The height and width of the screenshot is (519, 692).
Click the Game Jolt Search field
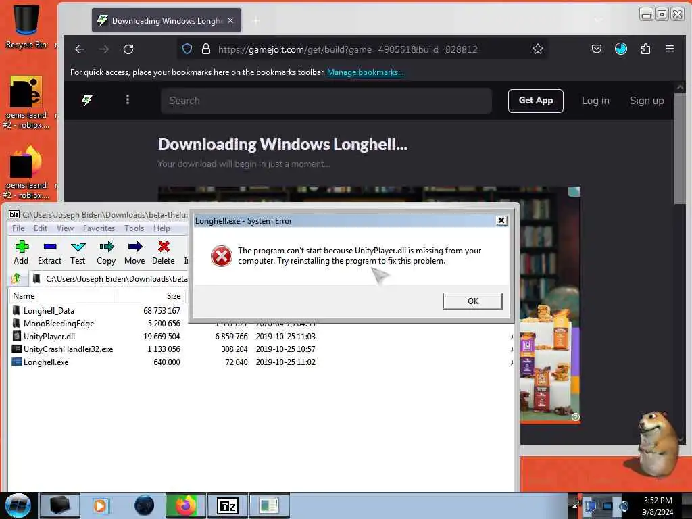[x=326, y=101]
